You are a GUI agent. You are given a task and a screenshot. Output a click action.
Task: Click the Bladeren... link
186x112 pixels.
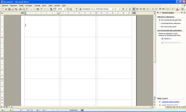pyautogui.click(x=168, y=39)
